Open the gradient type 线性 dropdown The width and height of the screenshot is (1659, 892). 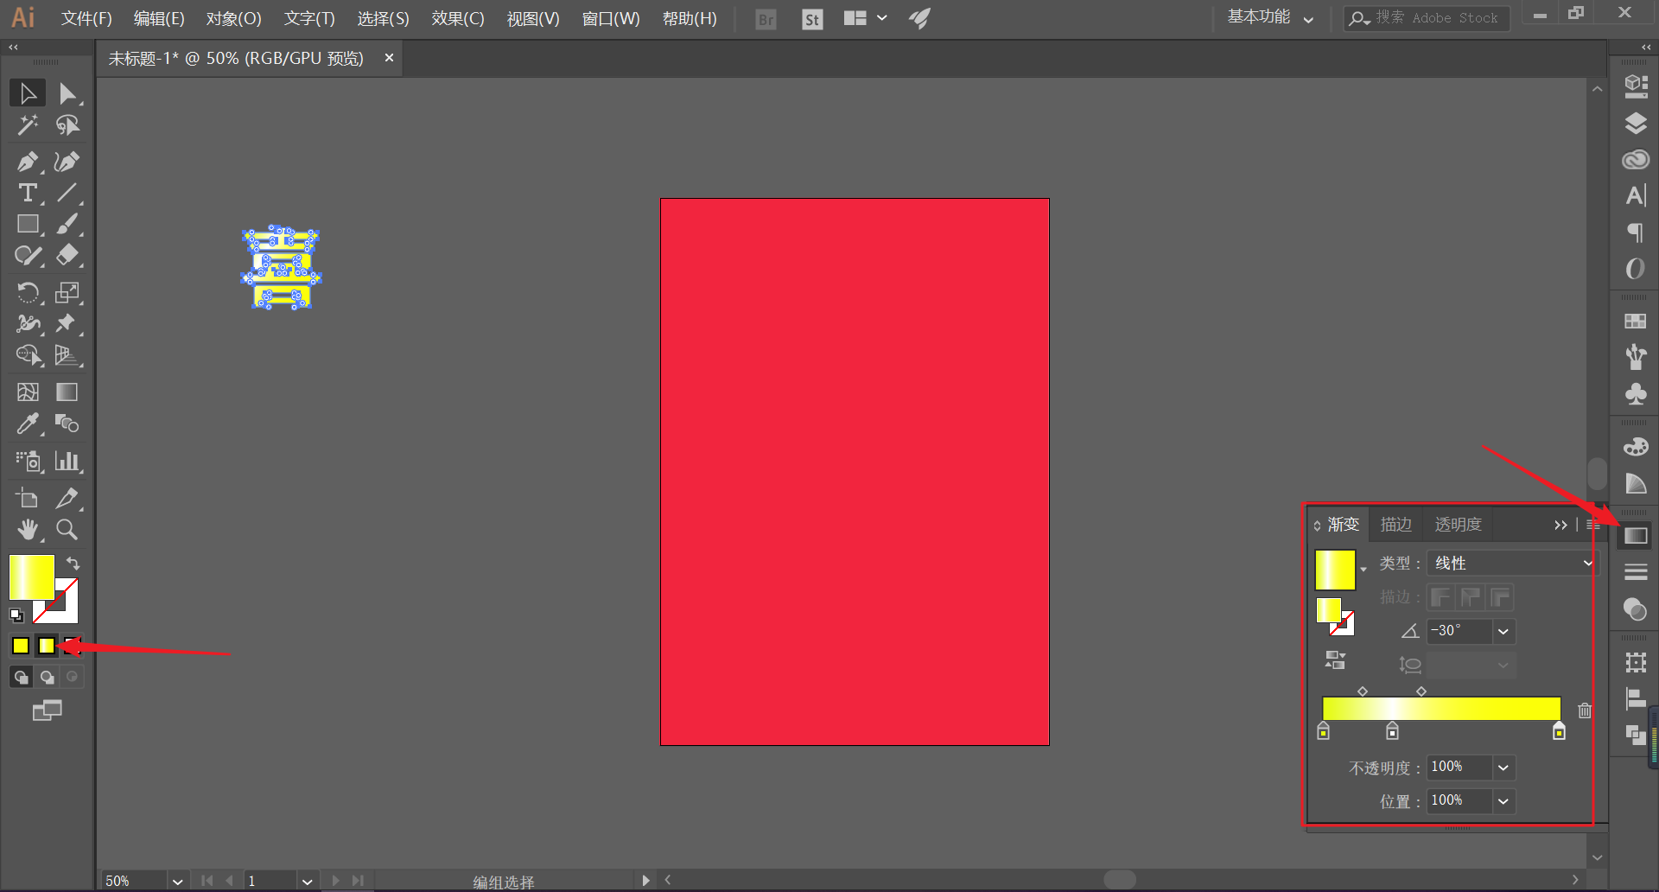tap(1513, 563)
